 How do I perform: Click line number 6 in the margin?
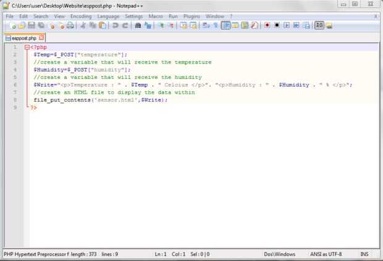(x=15, y=85)
